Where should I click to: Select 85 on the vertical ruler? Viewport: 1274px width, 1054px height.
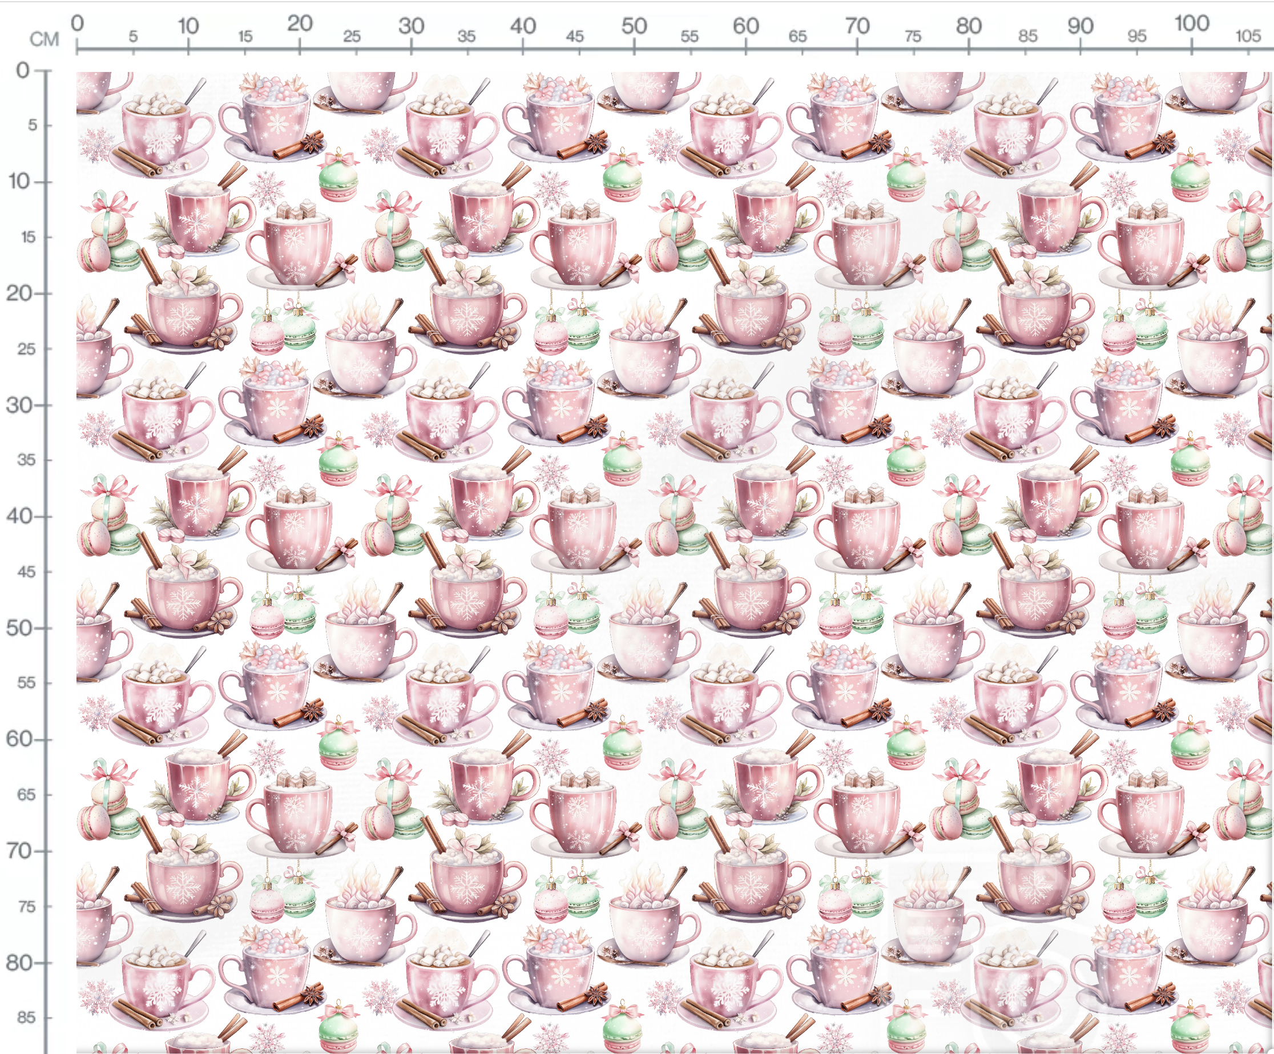point(26,1017)
